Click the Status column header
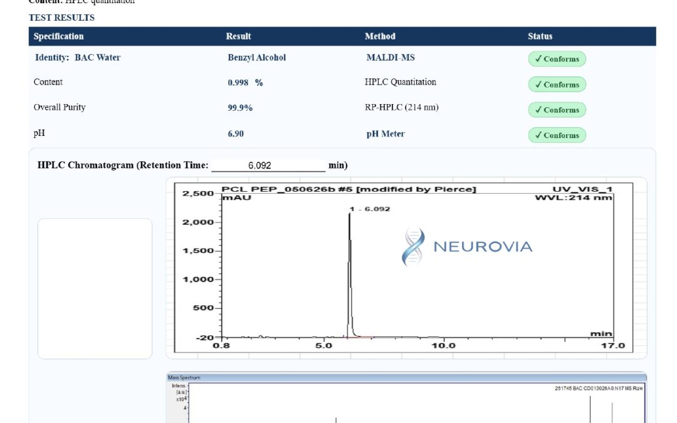This screenshot has height=423, width=677. pos(540,36)
